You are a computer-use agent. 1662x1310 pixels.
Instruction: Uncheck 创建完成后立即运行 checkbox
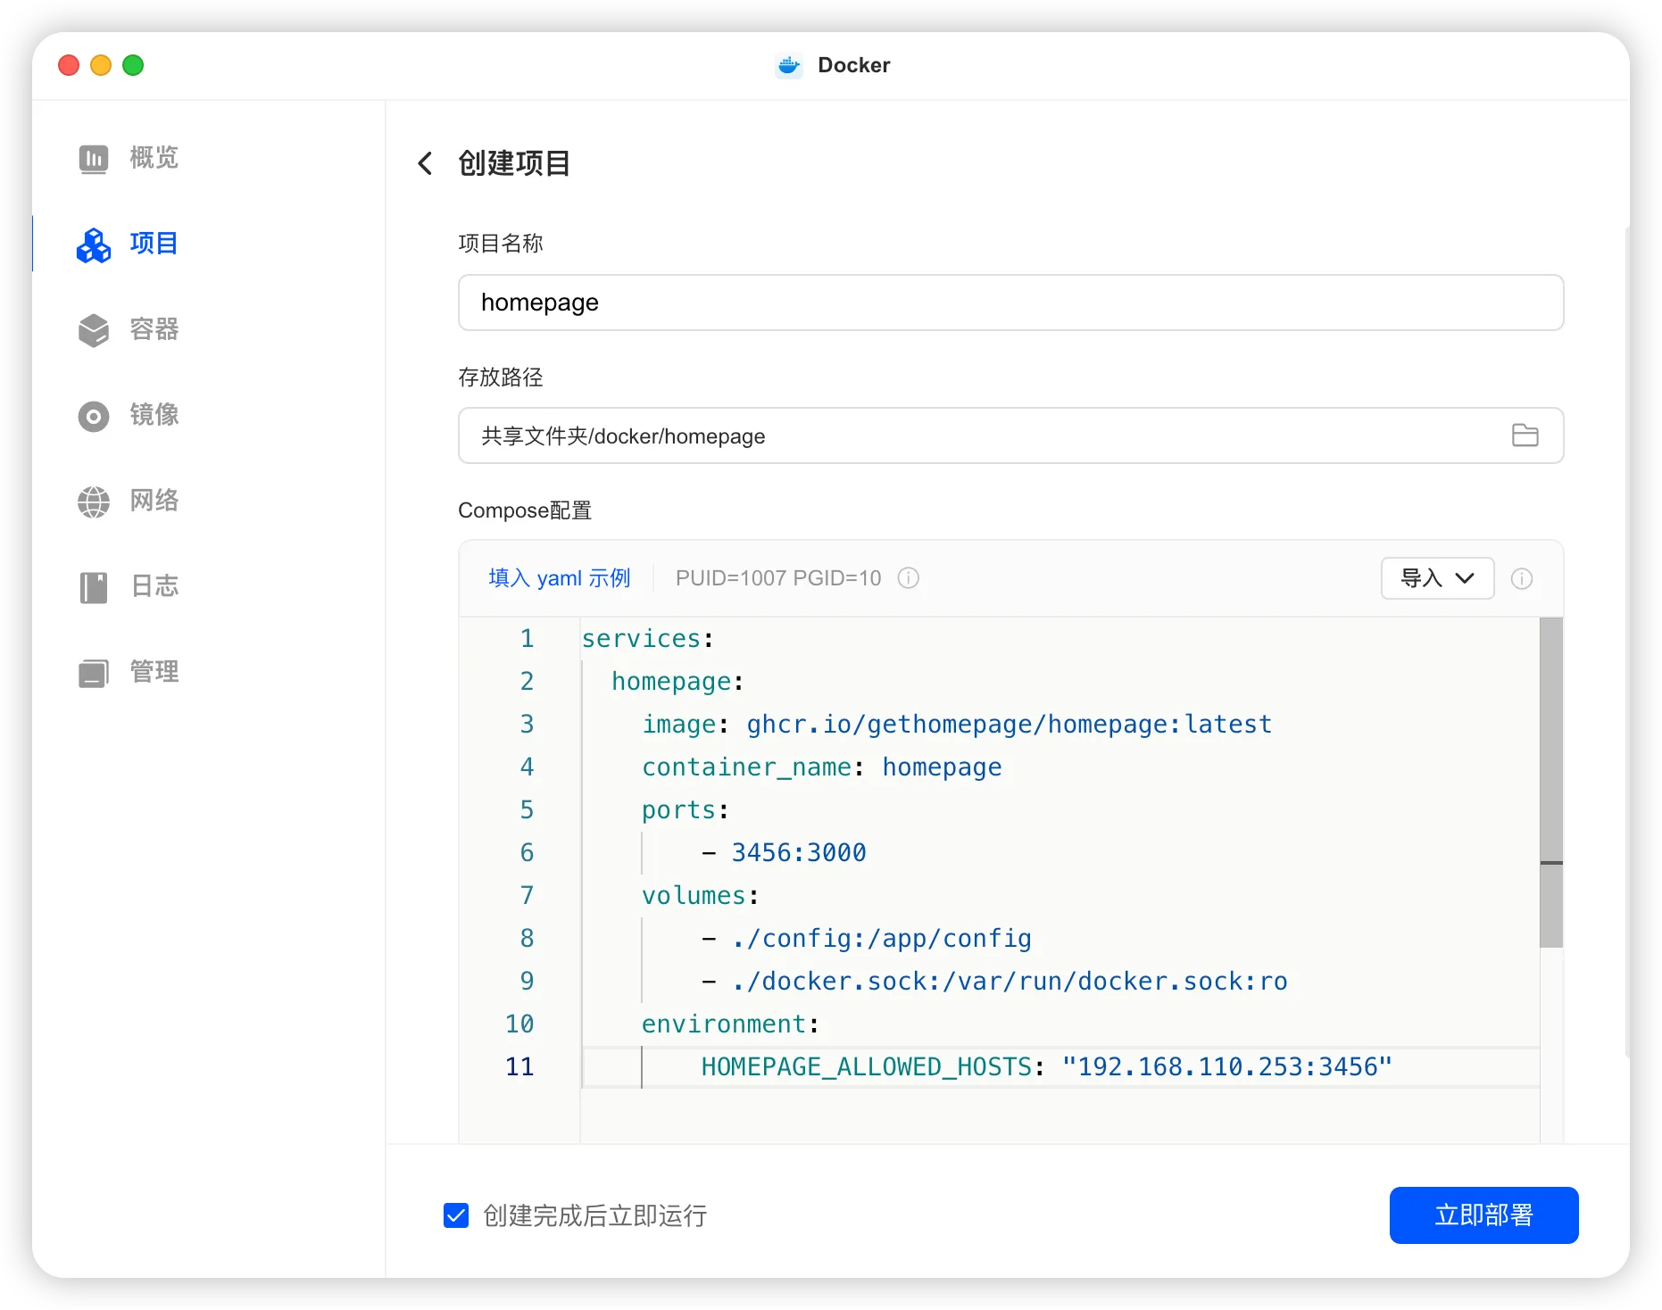(456, 1215)
